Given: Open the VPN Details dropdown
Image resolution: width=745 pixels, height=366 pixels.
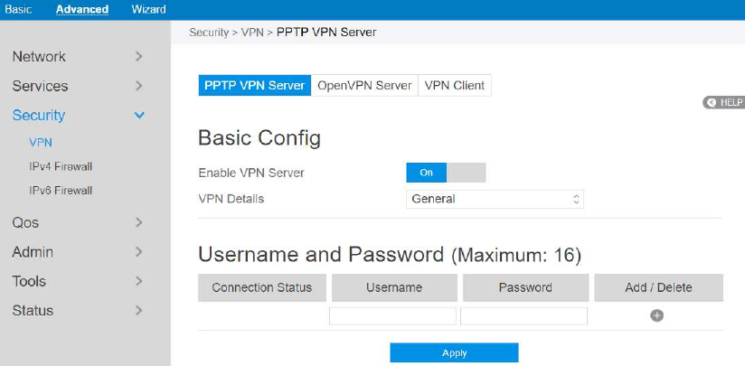Looking at the screenshot, I should pos(495,199).
